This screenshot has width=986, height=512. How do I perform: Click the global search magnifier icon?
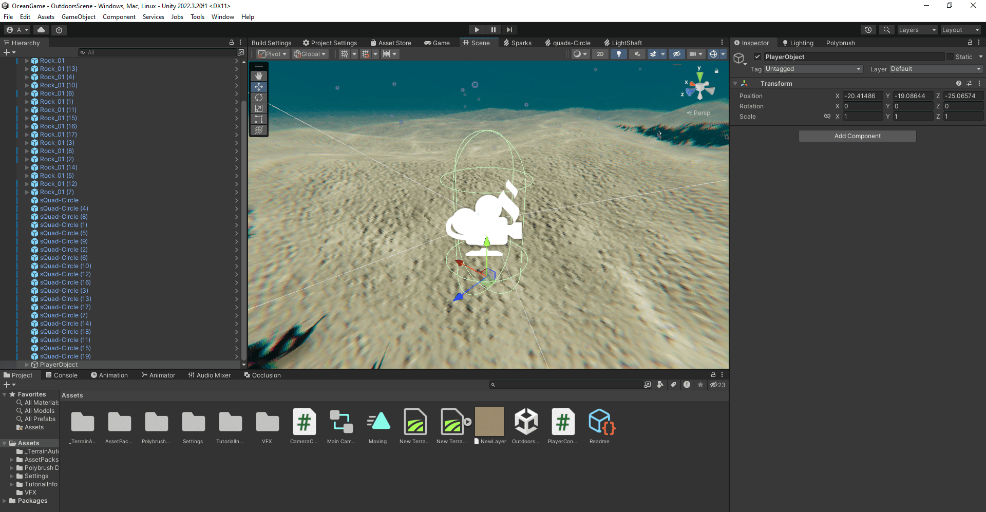886,30
